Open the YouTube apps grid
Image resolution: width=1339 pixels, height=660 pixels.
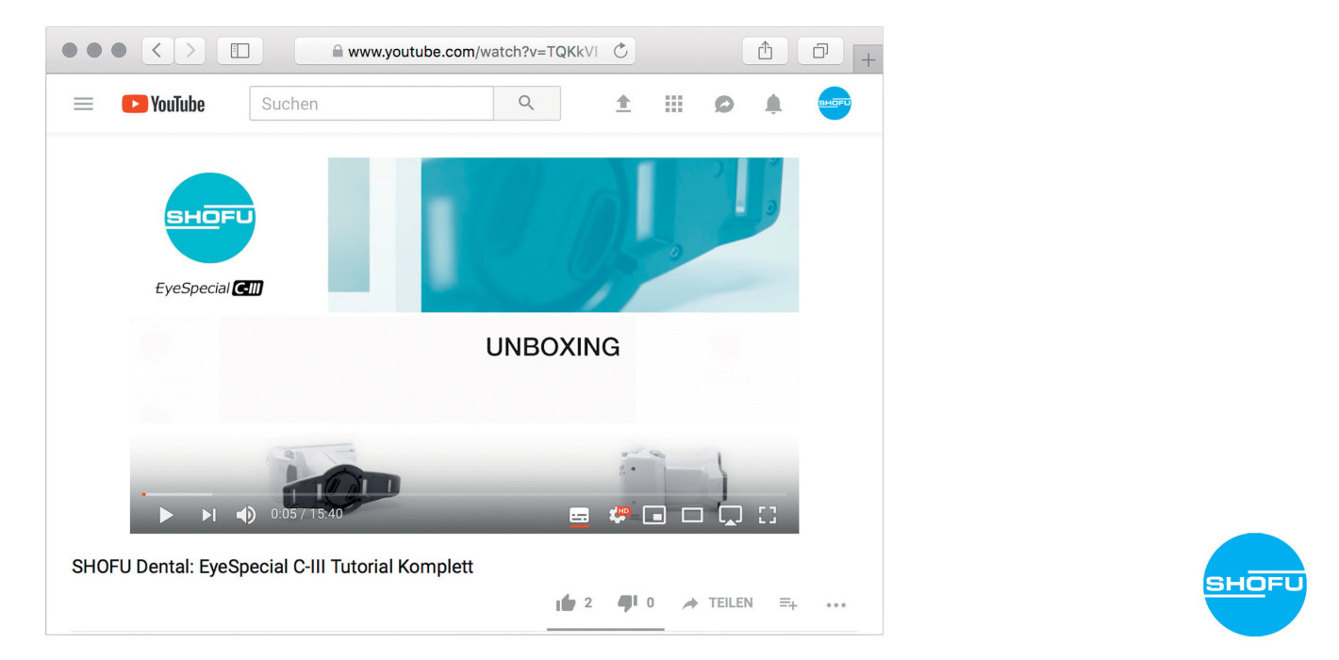click(x=673, y=104)
